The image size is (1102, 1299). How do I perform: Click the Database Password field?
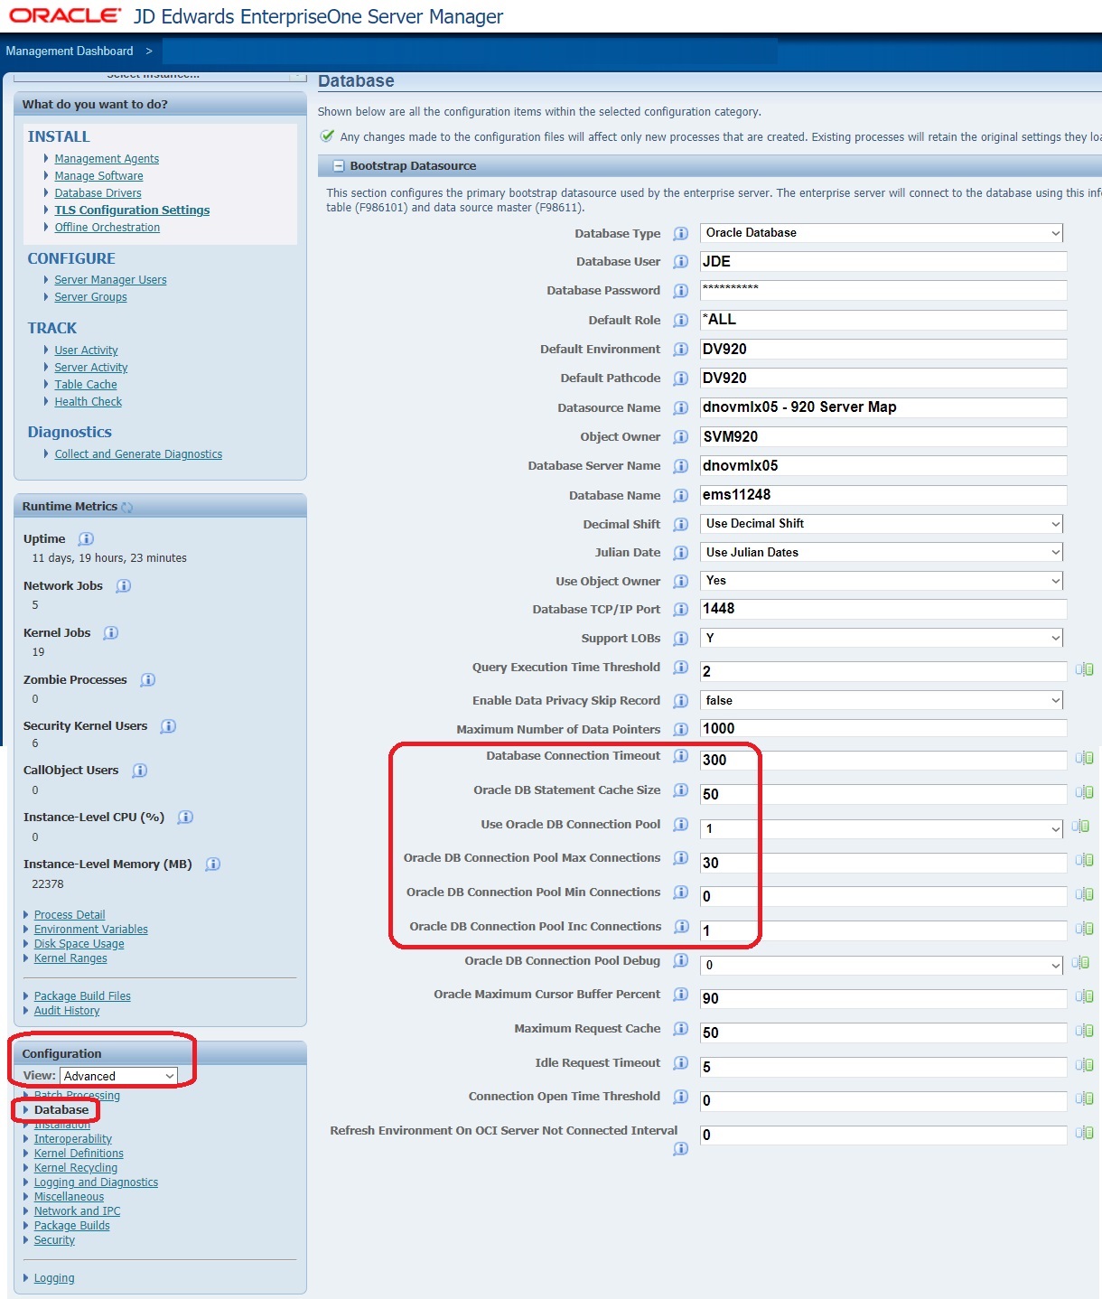pyautogui.click(x=883, y=291)
